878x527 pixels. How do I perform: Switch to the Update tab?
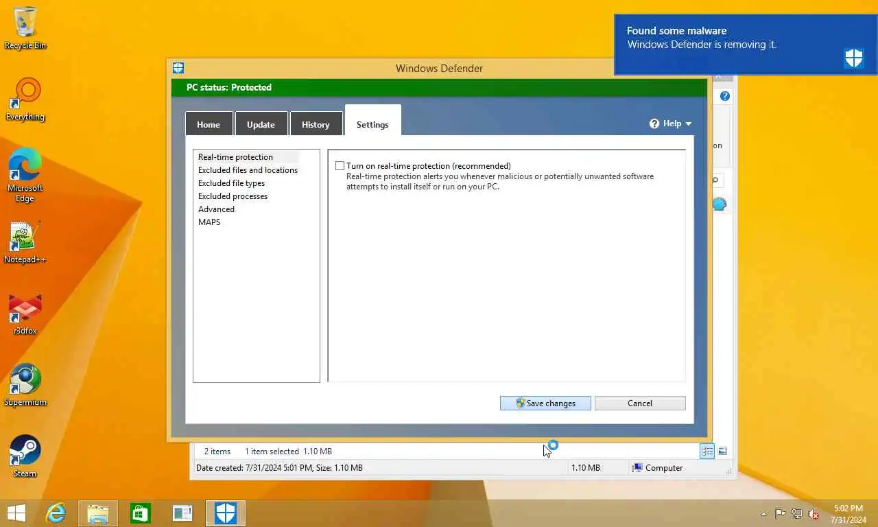coord(261,124)
